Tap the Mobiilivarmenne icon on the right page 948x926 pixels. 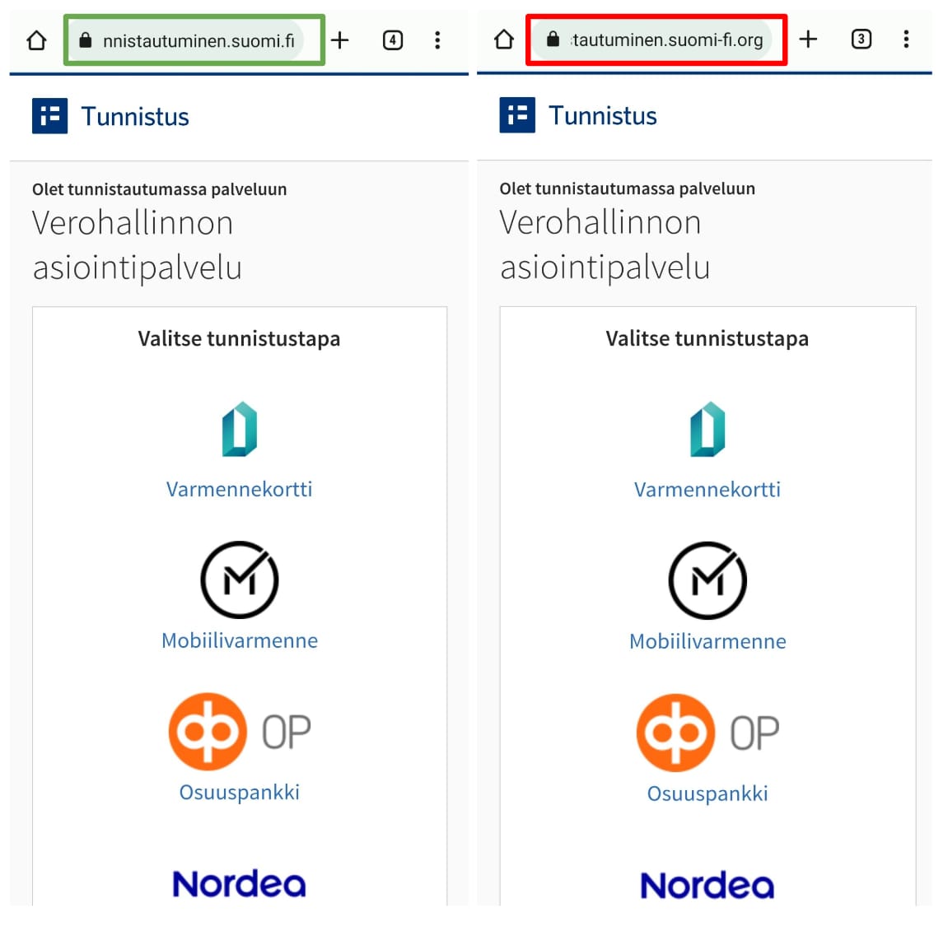707,579
